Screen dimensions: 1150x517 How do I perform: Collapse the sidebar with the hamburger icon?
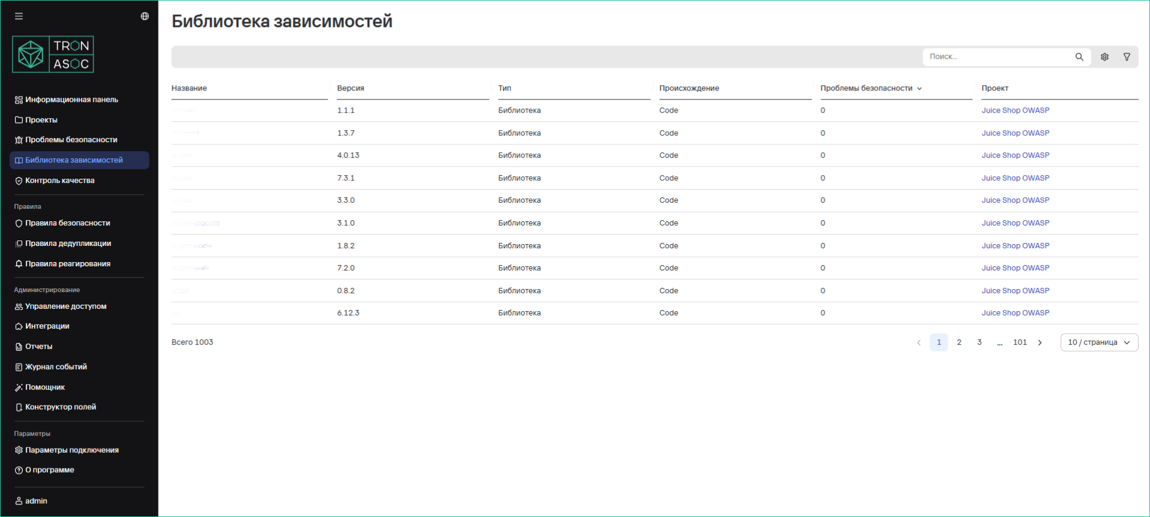[x=19, y=16]
